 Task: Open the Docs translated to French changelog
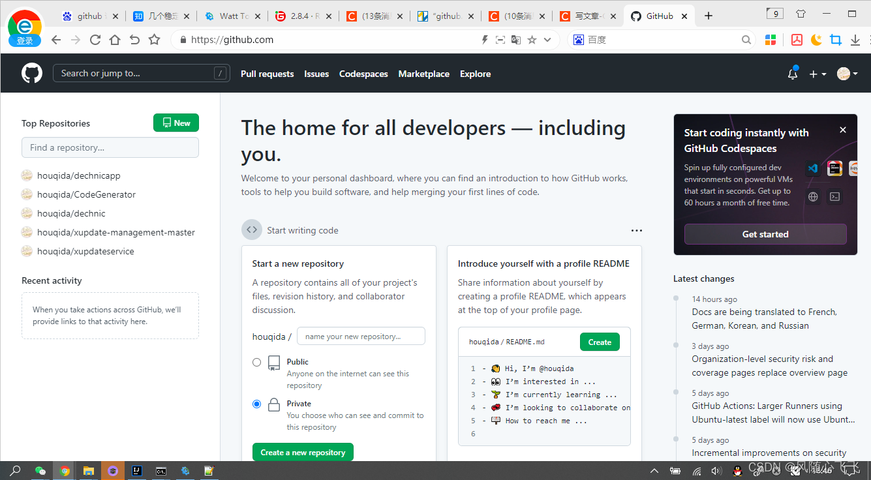[764, 319]
